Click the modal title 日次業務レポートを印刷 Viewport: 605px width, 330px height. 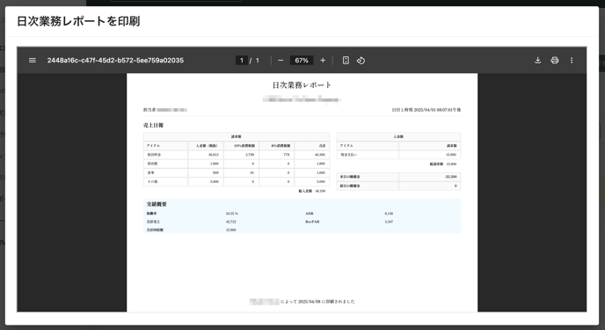(x=78, y=21)
